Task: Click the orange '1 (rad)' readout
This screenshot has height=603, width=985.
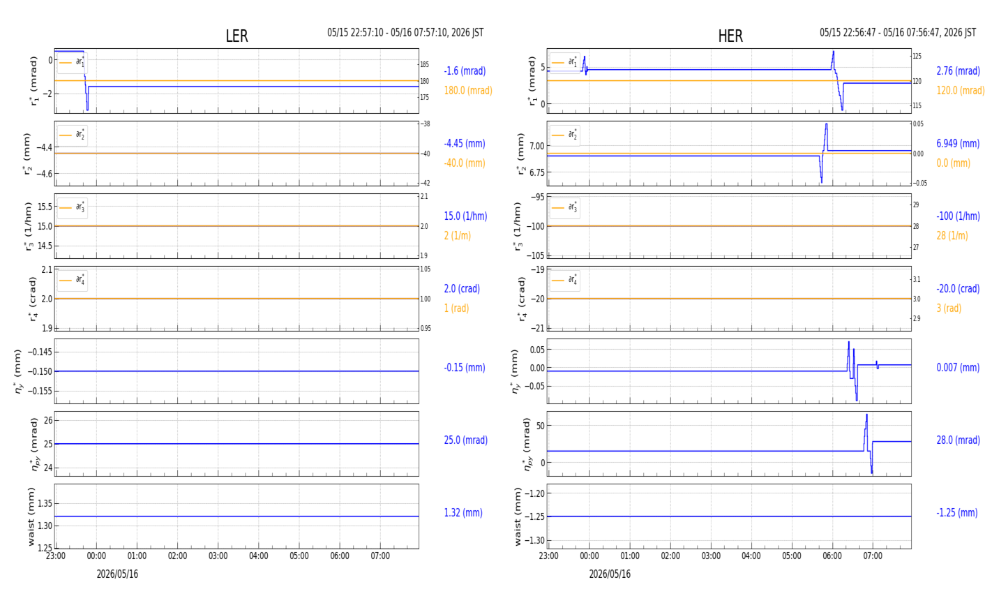Action: [x=456, y=308]
